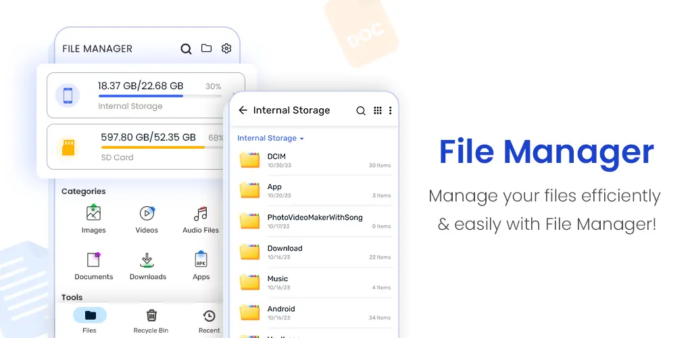Select the PhotoVideoMakerWithSong folder name

315,218
